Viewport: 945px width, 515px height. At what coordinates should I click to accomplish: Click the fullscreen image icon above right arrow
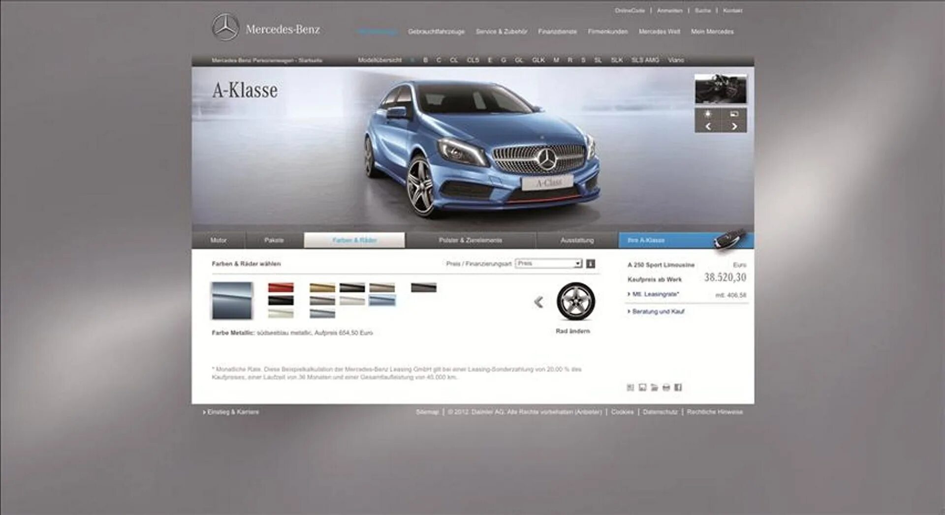tap(734, 114)
